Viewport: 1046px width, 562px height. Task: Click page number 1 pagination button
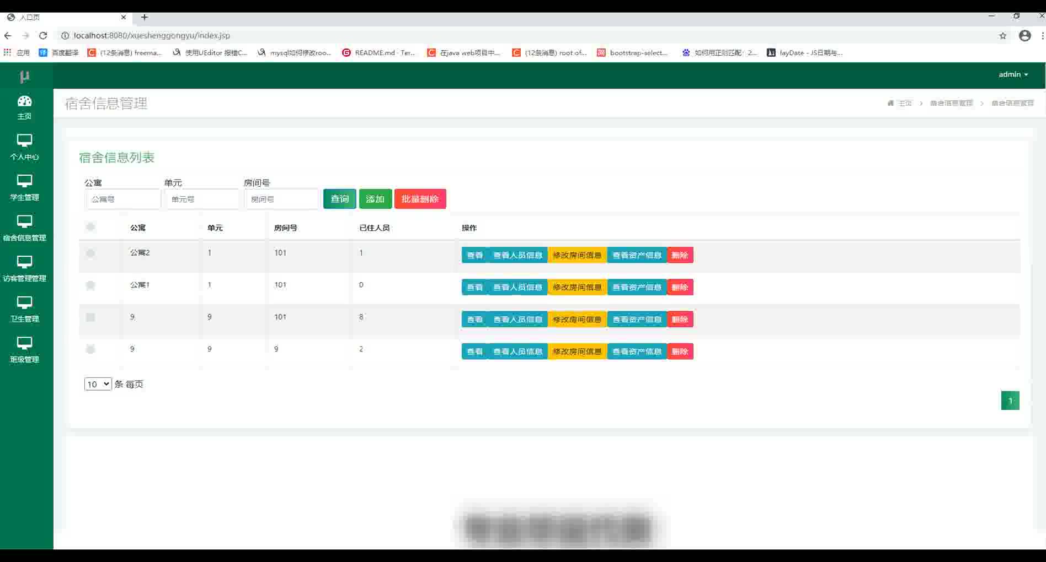pyautogui.click(x=1010, y=401)
